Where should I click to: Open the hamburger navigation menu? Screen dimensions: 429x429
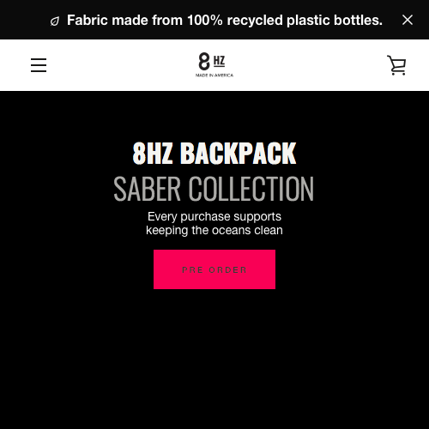pyautogui.click(x=39, y=65)
